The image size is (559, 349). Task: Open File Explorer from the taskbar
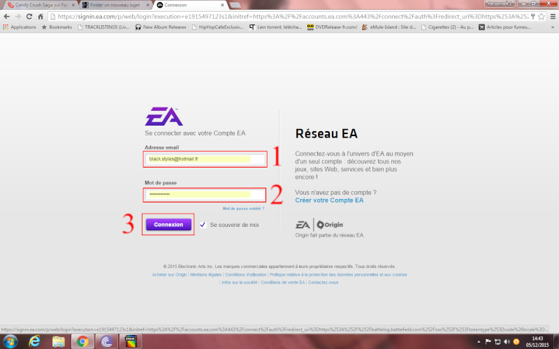[x=59, y=342]
